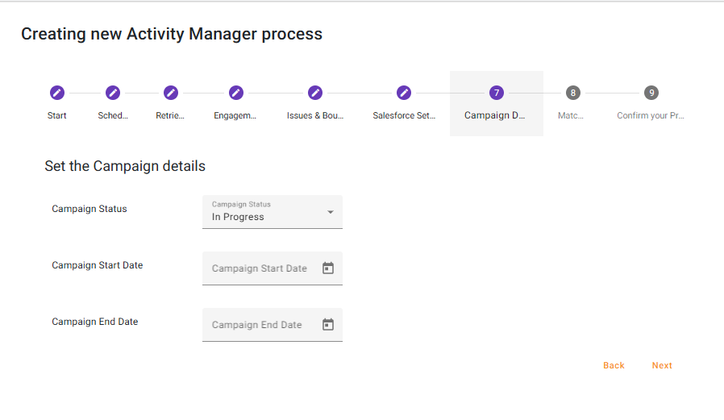Open the Campaign Start Date calendar icon
Screen dimensions: 724x420
tap(328, 268)
